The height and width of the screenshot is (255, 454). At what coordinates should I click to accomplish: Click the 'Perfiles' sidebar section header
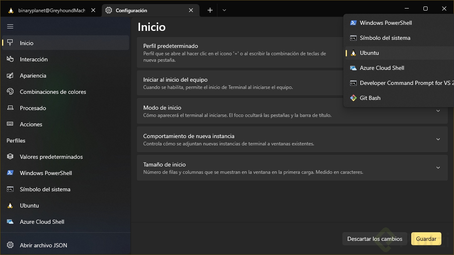(16, 140)
